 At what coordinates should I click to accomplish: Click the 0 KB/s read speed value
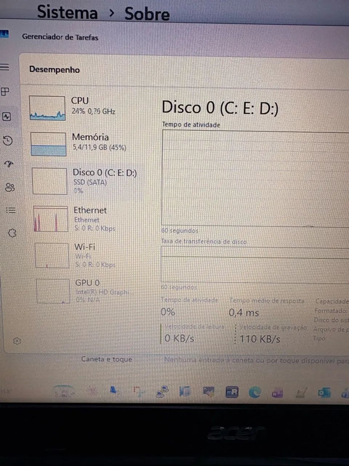[179, 338]
